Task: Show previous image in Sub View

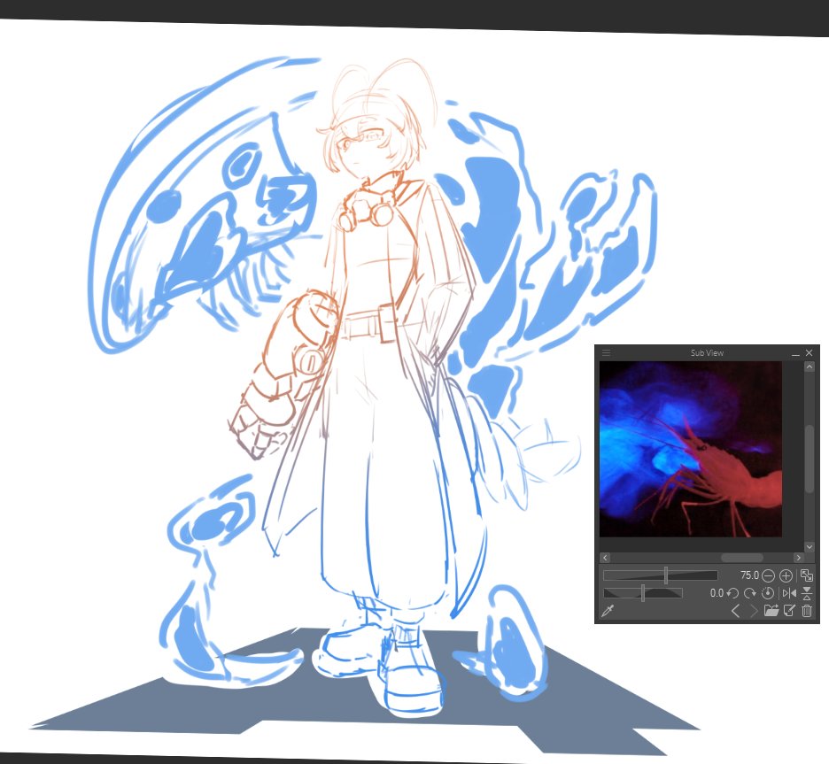Action: [x=735, y=611]
